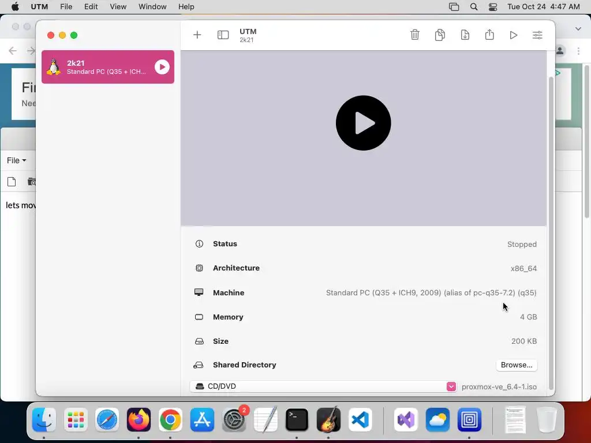The height and width of the screenshot is (443, 591).
Task: Share the VM using share icon
Action: pyautogui.click(x=489, y=35)
